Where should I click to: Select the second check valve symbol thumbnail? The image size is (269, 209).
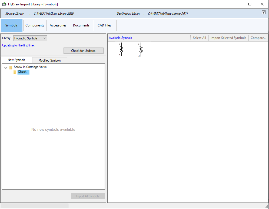(x=140, y=50)
